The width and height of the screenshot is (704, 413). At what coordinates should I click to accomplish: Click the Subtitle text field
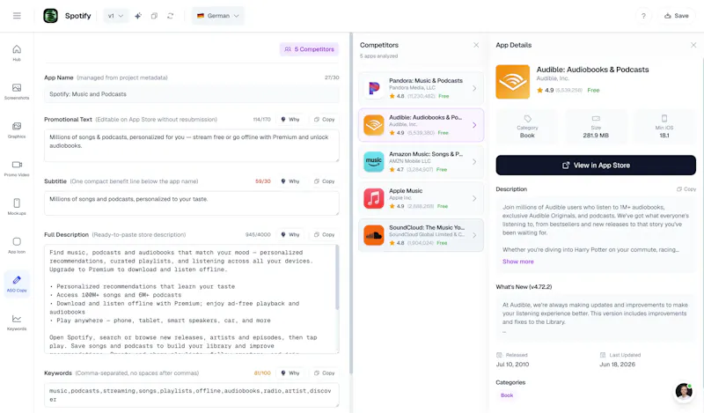pyautogui.click(x=192, y=203)
